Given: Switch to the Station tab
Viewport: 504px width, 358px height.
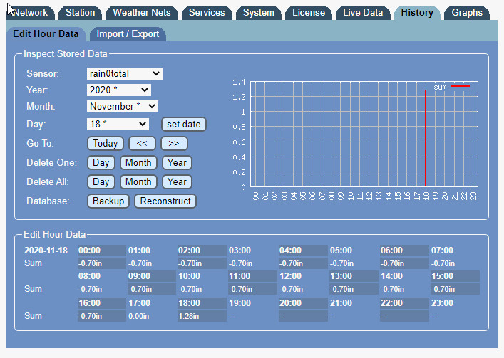Looking at the screenshot, I should (x=80, y=13).
